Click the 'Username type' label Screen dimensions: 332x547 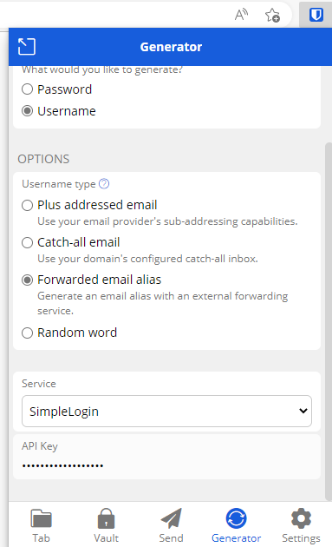59,184
